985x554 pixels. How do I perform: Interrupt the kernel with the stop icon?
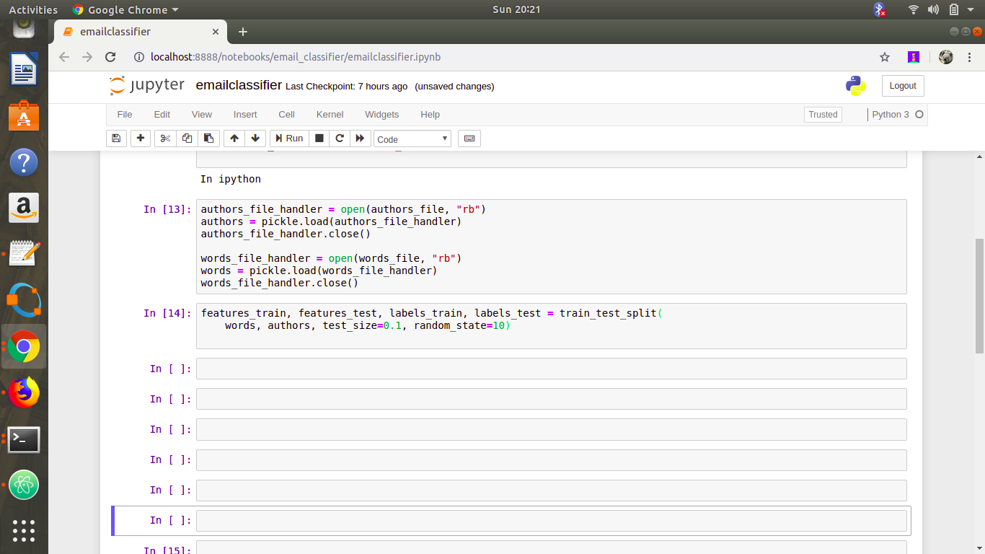319,138
